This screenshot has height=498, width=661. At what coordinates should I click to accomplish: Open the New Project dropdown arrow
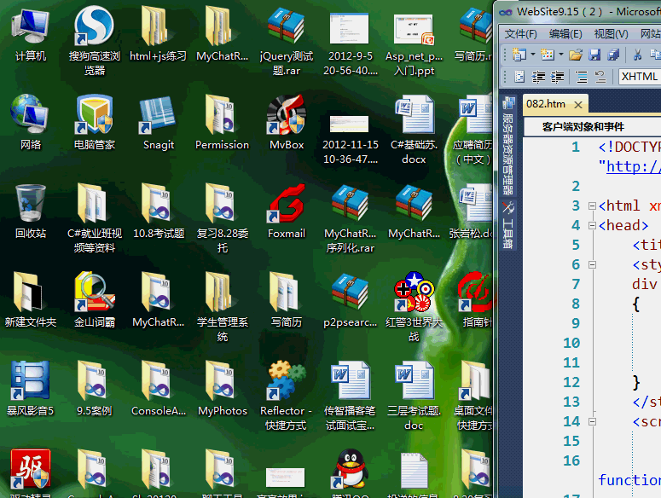(532, 55)
